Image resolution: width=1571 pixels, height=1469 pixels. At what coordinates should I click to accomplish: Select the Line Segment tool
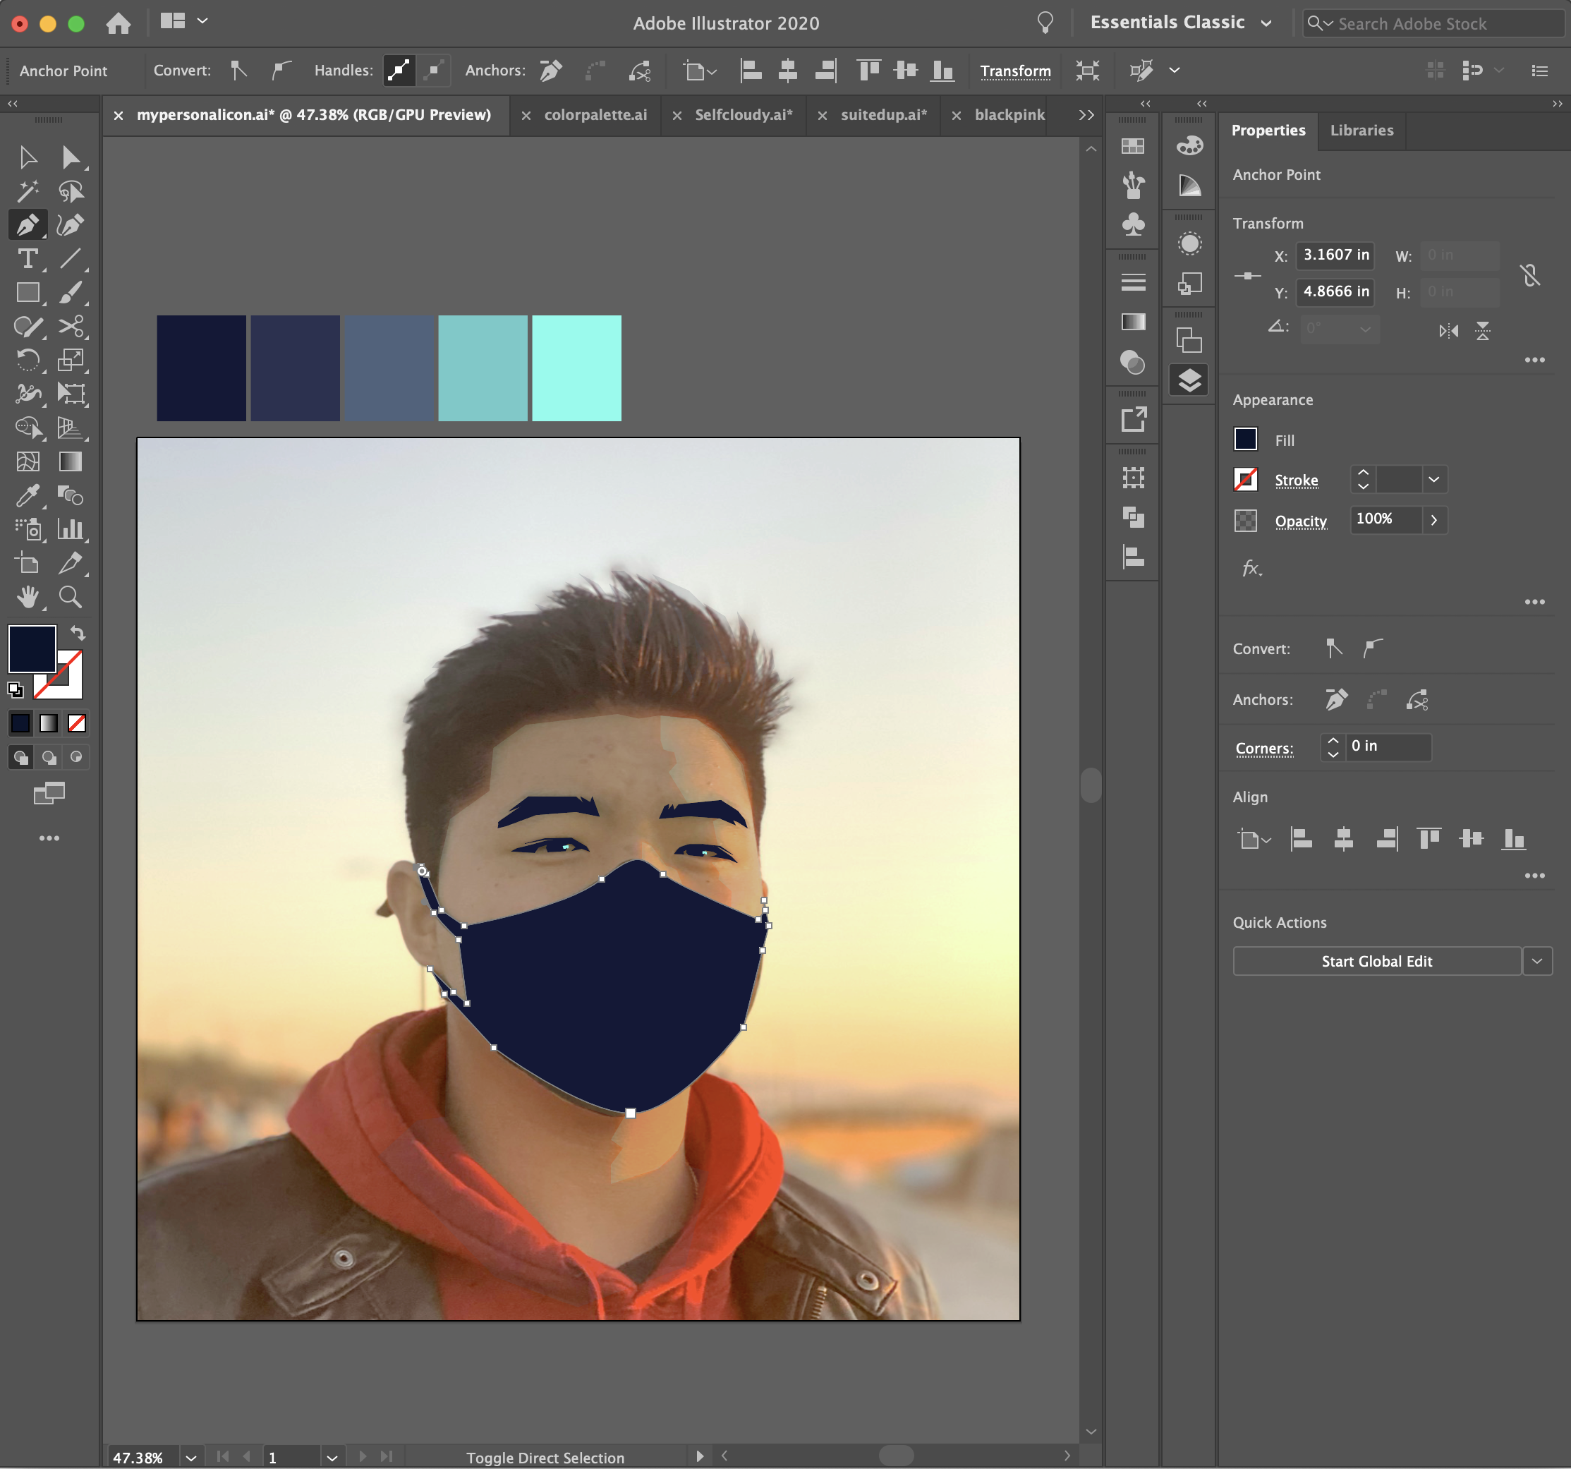pos(71,259)
